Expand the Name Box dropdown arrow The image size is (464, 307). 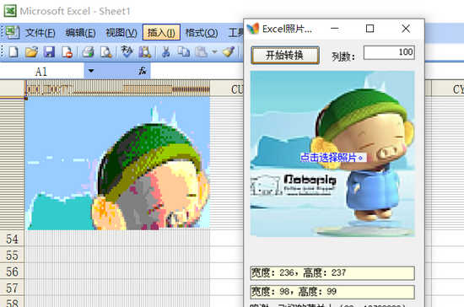coord(91,71)
